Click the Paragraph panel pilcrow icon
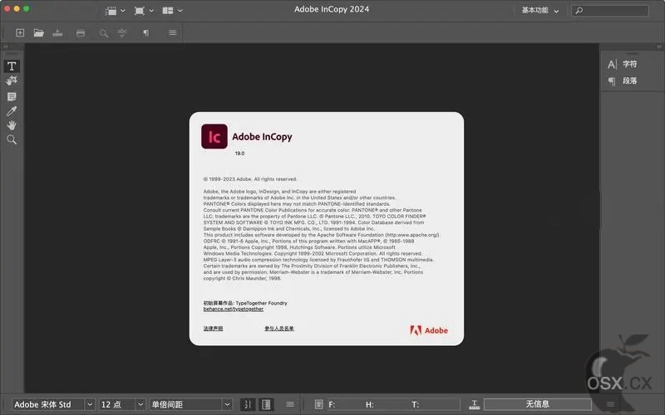Screen dimensions: 665x415 pyautogui.click(x=612, y=81)
